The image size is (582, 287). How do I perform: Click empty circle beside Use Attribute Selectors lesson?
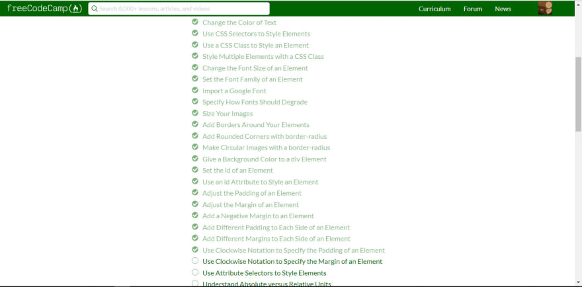coord(195,272)
